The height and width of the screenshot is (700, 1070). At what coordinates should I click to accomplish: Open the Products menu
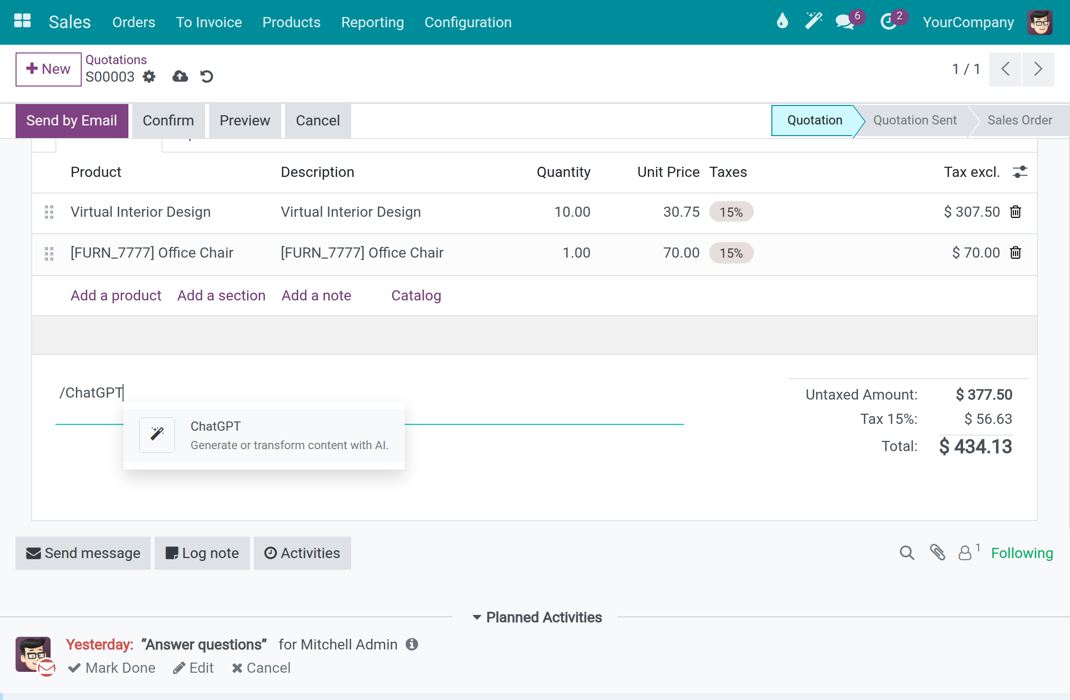coord(291,22)
